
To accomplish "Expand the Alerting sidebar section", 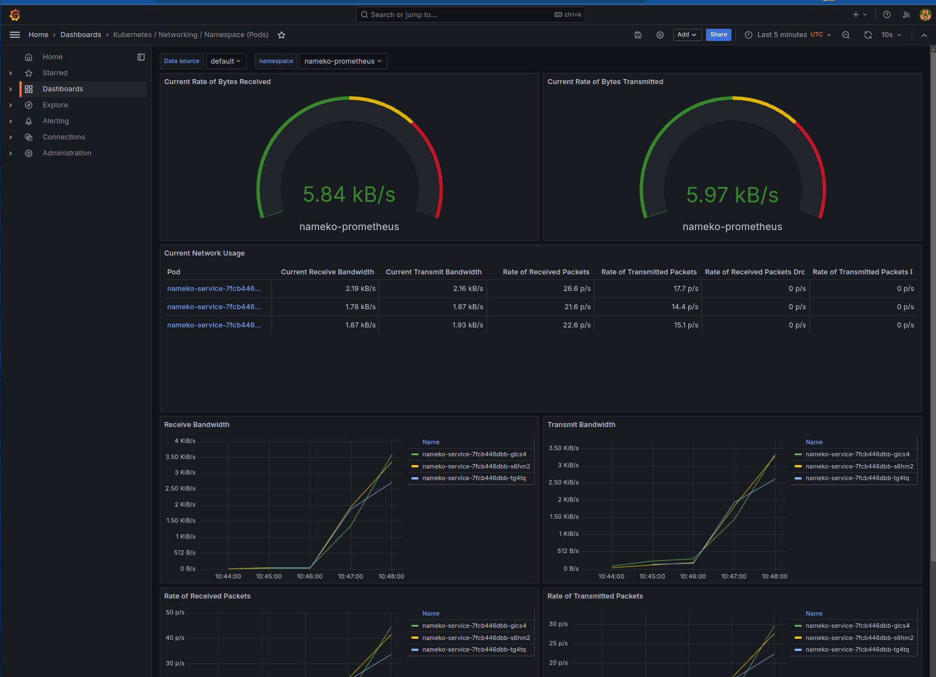I will point(11,121).
